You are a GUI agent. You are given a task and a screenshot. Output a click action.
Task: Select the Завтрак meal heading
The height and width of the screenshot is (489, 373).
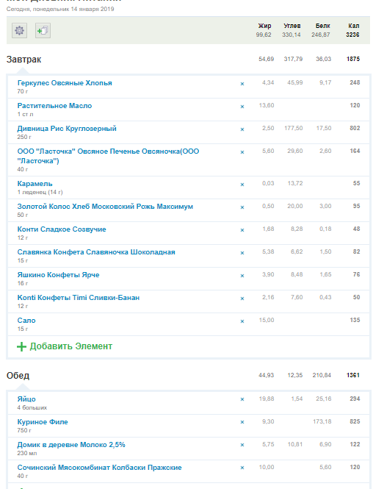23,60
